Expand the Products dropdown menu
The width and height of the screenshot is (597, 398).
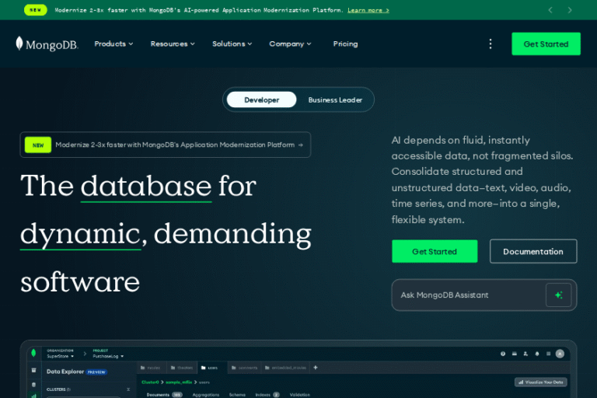pyautogui.click(x=113, y=44)
